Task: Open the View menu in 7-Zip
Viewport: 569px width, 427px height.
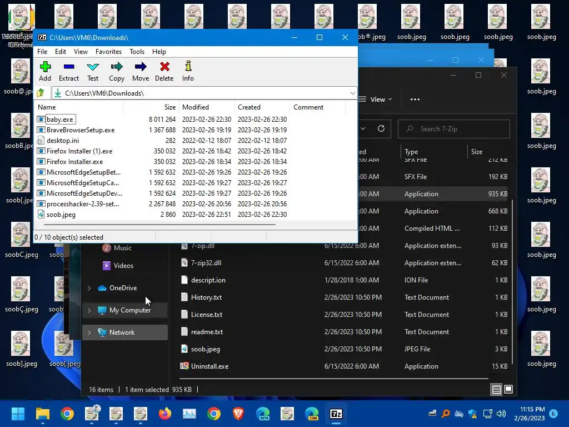Action: tap(81, 52)
